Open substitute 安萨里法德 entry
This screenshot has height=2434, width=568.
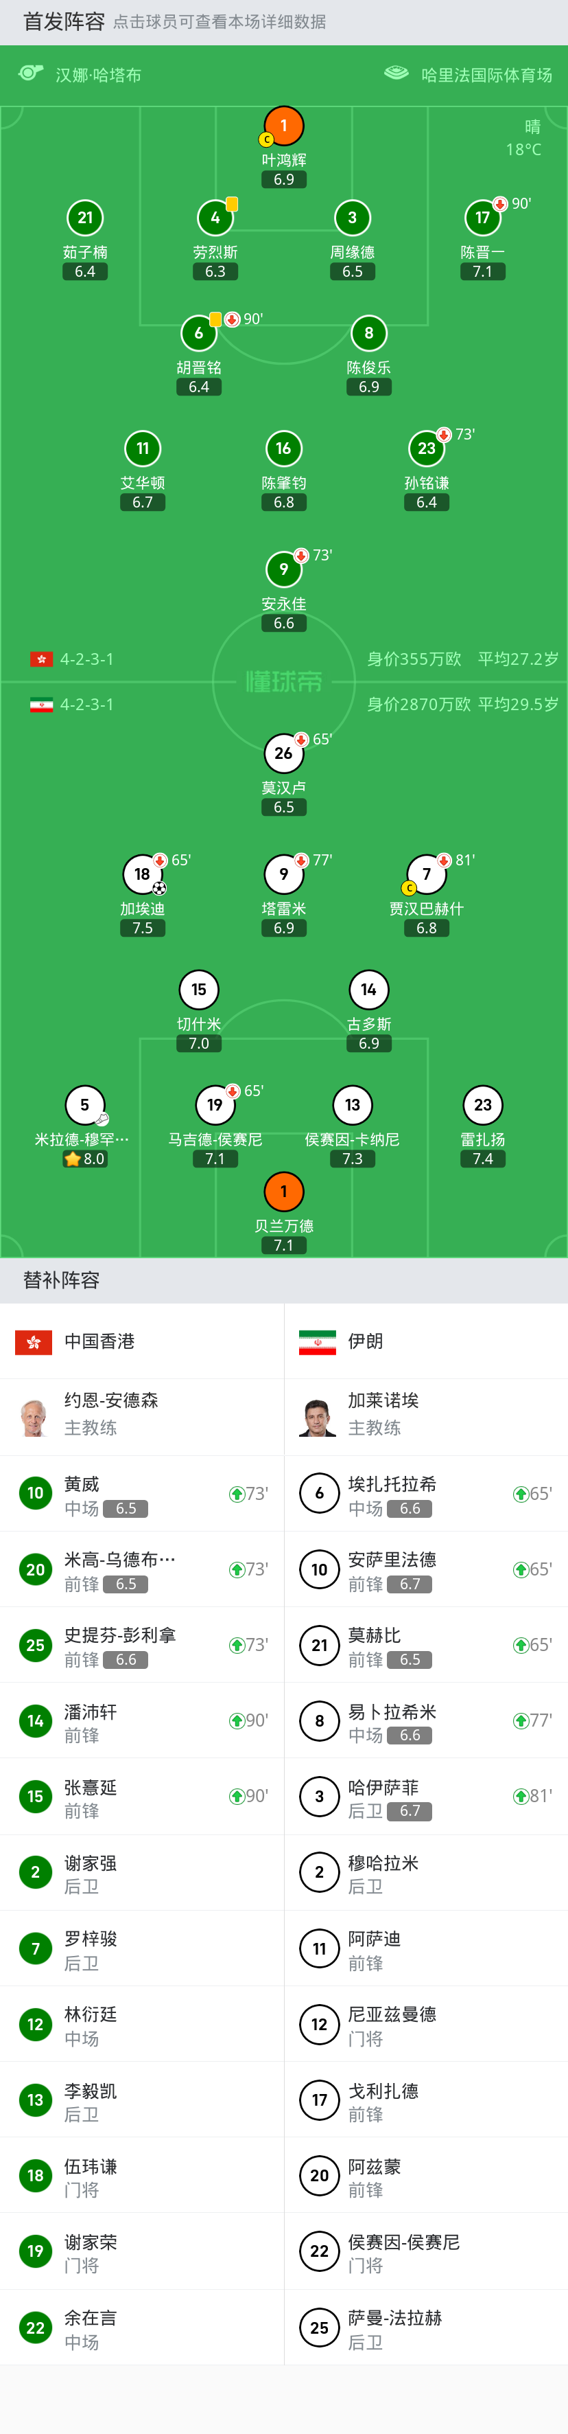tap(425, 1569)
